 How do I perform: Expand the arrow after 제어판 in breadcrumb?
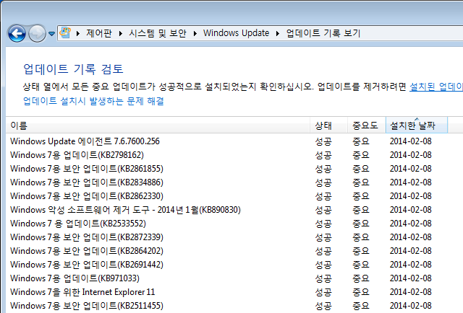121,33
